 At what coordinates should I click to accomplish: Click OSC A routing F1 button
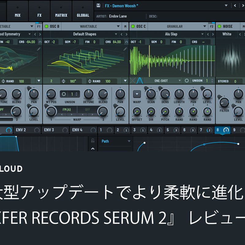tap(39, 26)
